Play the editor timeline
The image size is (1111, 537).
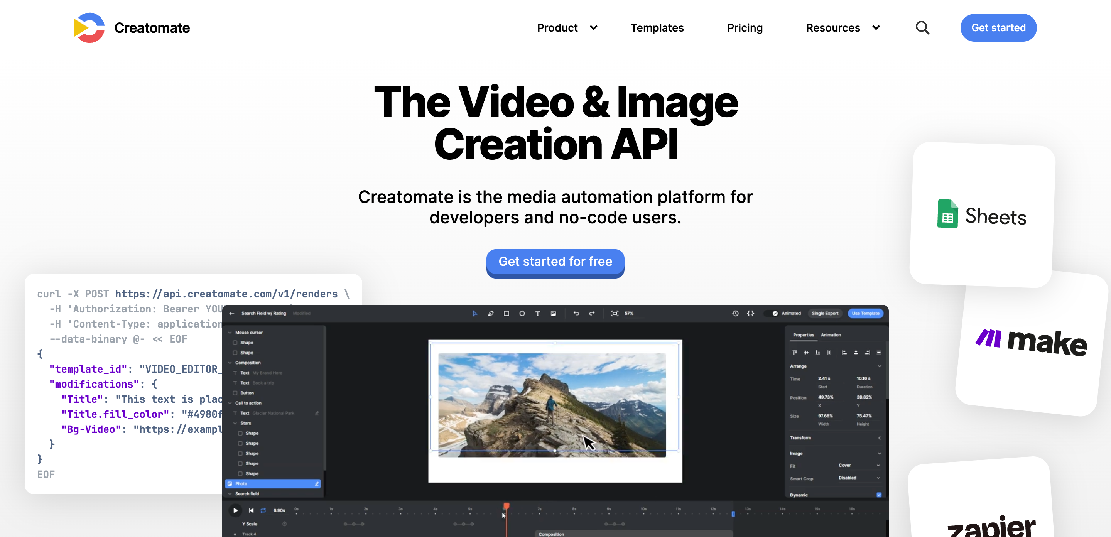[235, 510]
